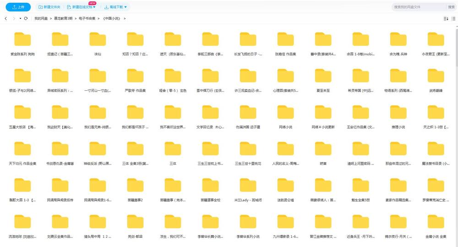Go back with the left arrow
The width and height of the screenshot is (458, 247).
(x=6, y=18)
